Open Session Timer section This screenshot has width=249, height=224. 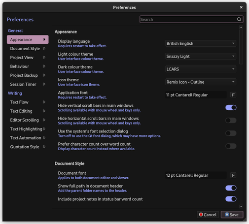point(28,84)
